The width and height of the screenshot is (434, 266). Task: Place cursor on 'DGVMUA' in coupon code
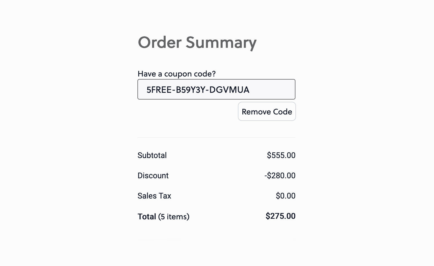229,90
